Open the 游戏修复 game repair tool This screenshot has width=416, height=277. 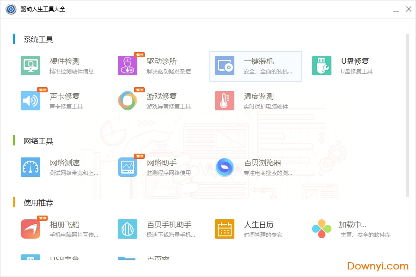click(153, 100)
